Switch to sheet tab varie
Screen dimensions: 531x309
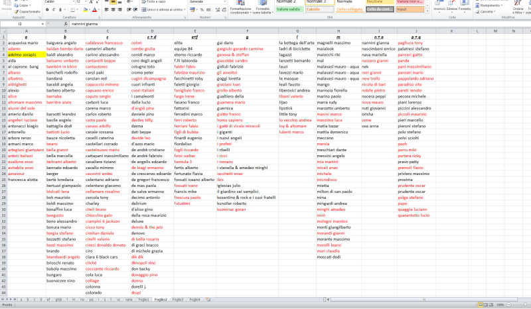[x=129, y=300]
